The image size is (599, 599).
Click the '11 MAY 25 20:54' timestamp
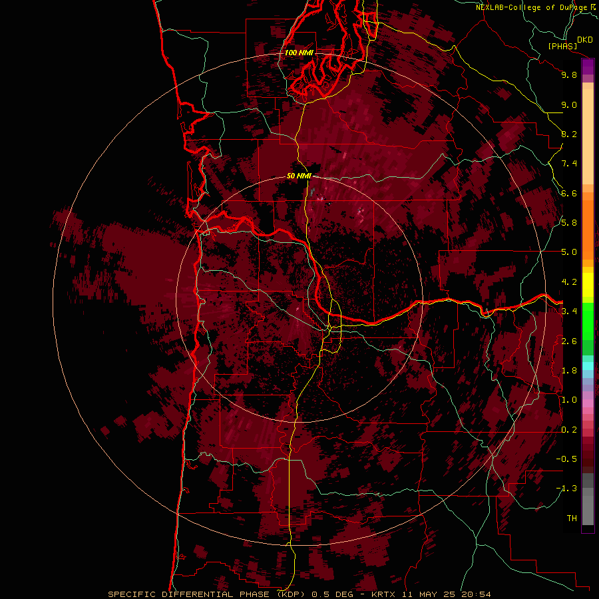click(447, 594)
